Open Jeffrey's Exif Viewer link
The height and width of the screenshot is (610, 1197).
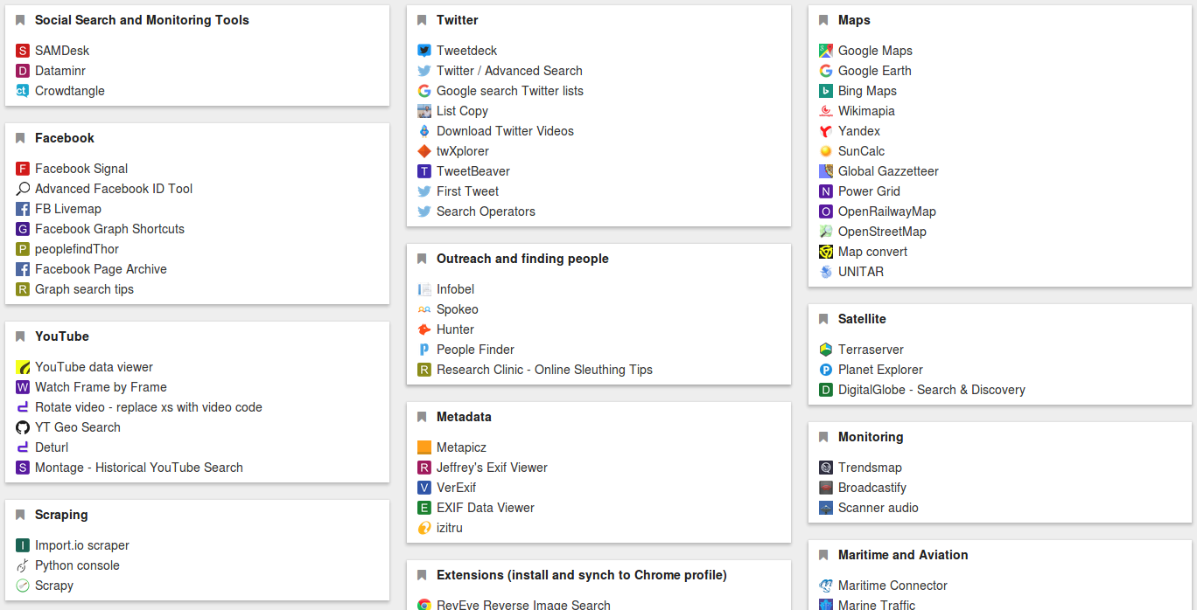coord(492,468)
